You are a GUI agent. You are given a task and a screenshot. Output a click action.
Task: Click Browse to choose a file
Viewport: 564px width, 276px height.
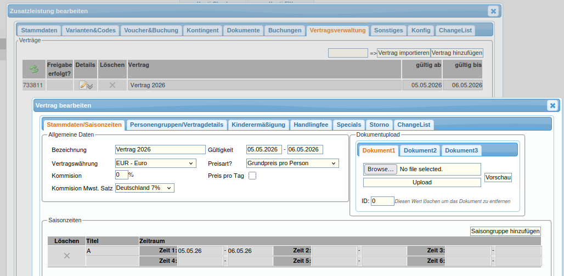[x=380, y=169]
